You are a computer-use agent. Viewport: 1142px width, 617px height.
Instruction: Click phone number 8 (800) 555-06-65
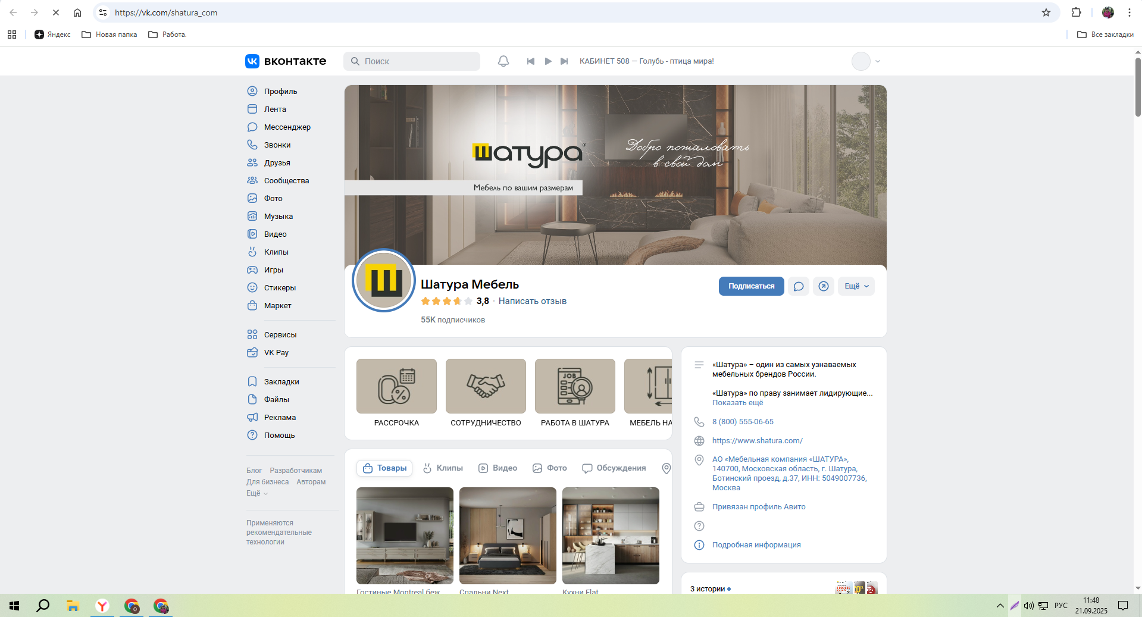coord(743,422)
